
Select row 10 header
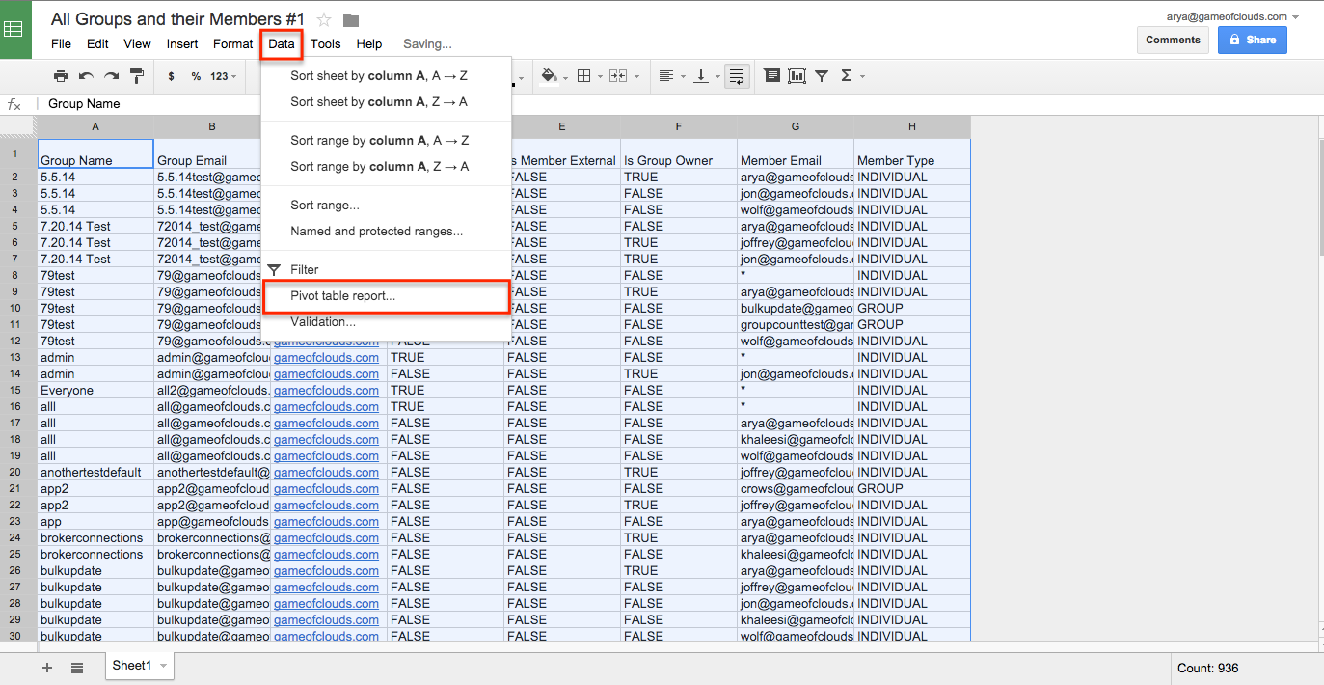15,308
